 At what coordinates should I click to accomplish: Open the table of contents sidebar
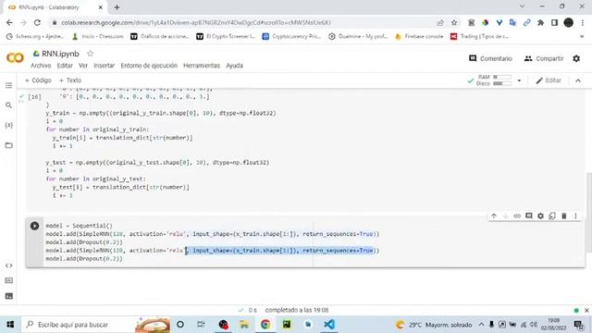pyautogui.click(x=8, y=85)
